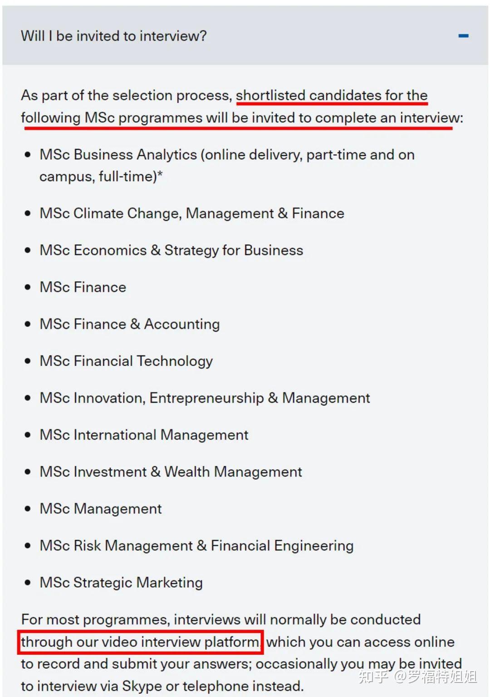Click MSc Climate Change, Management & Finance
This screenshot has height=697, width=490.
point(192,213)
